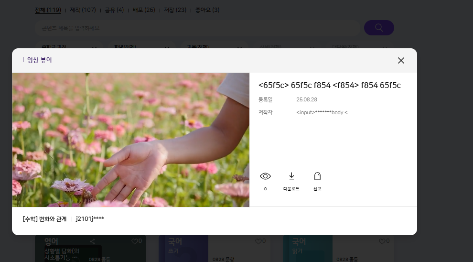Close the 영상 뷰어 modal
This screenshot has width=473, height=262.
tap(401, 60)
